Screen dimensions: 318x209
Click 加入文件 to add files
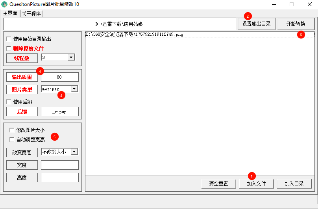click(256, 183)
